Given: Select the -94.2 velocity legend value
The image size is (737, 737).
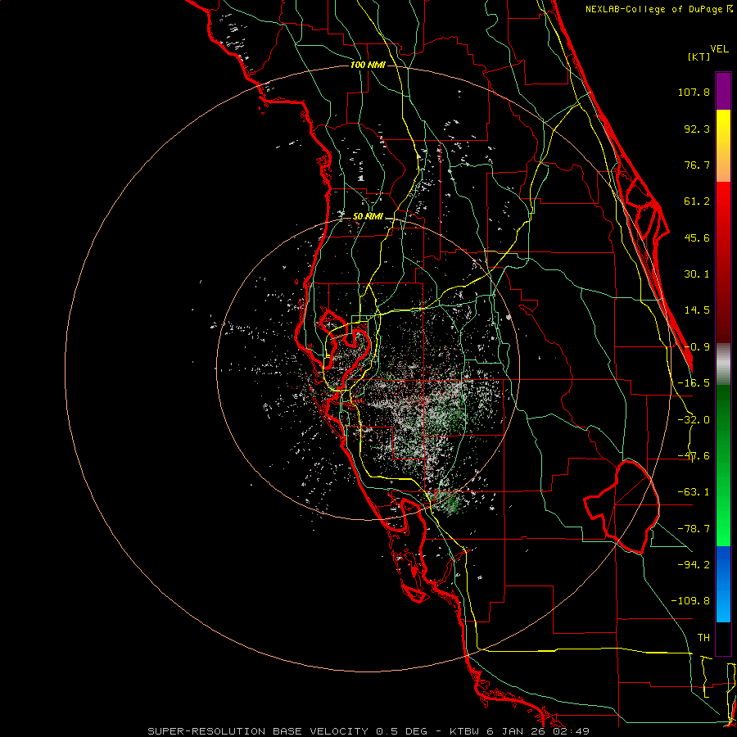Looking at the screenshot, I should tap(694, 564).
